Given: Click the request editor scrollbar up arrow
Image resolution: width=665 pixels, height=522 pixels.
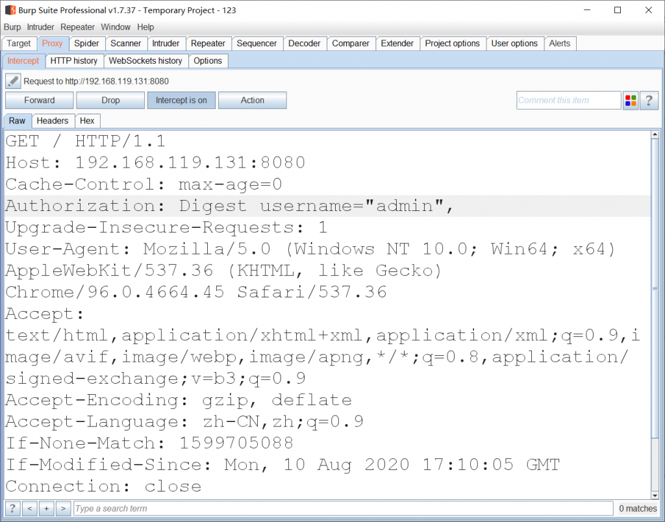Looking at the screenshot, I should pos(655,135).
